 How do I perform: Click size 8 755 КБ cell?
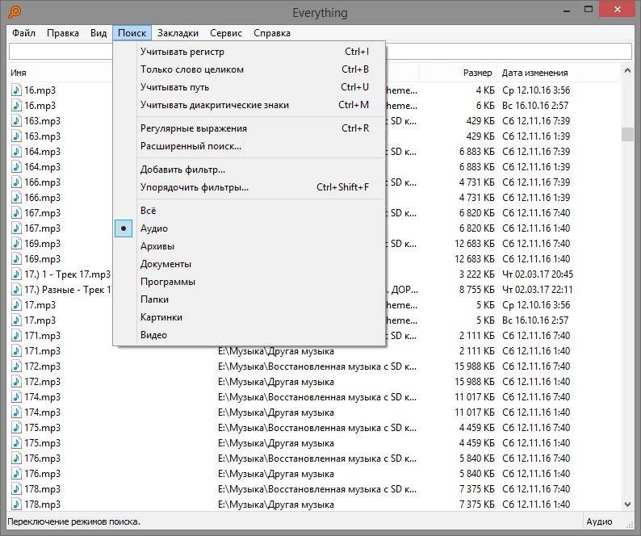click(x=476, y=290)
